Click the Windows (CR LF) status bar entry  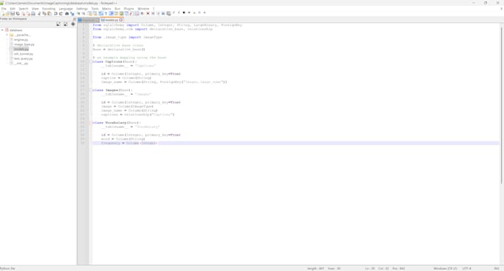point(445,269)
